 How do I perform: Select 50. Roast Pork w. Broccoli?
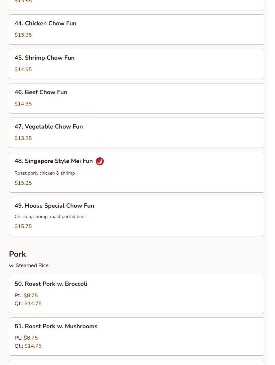[x=51, y=284]
